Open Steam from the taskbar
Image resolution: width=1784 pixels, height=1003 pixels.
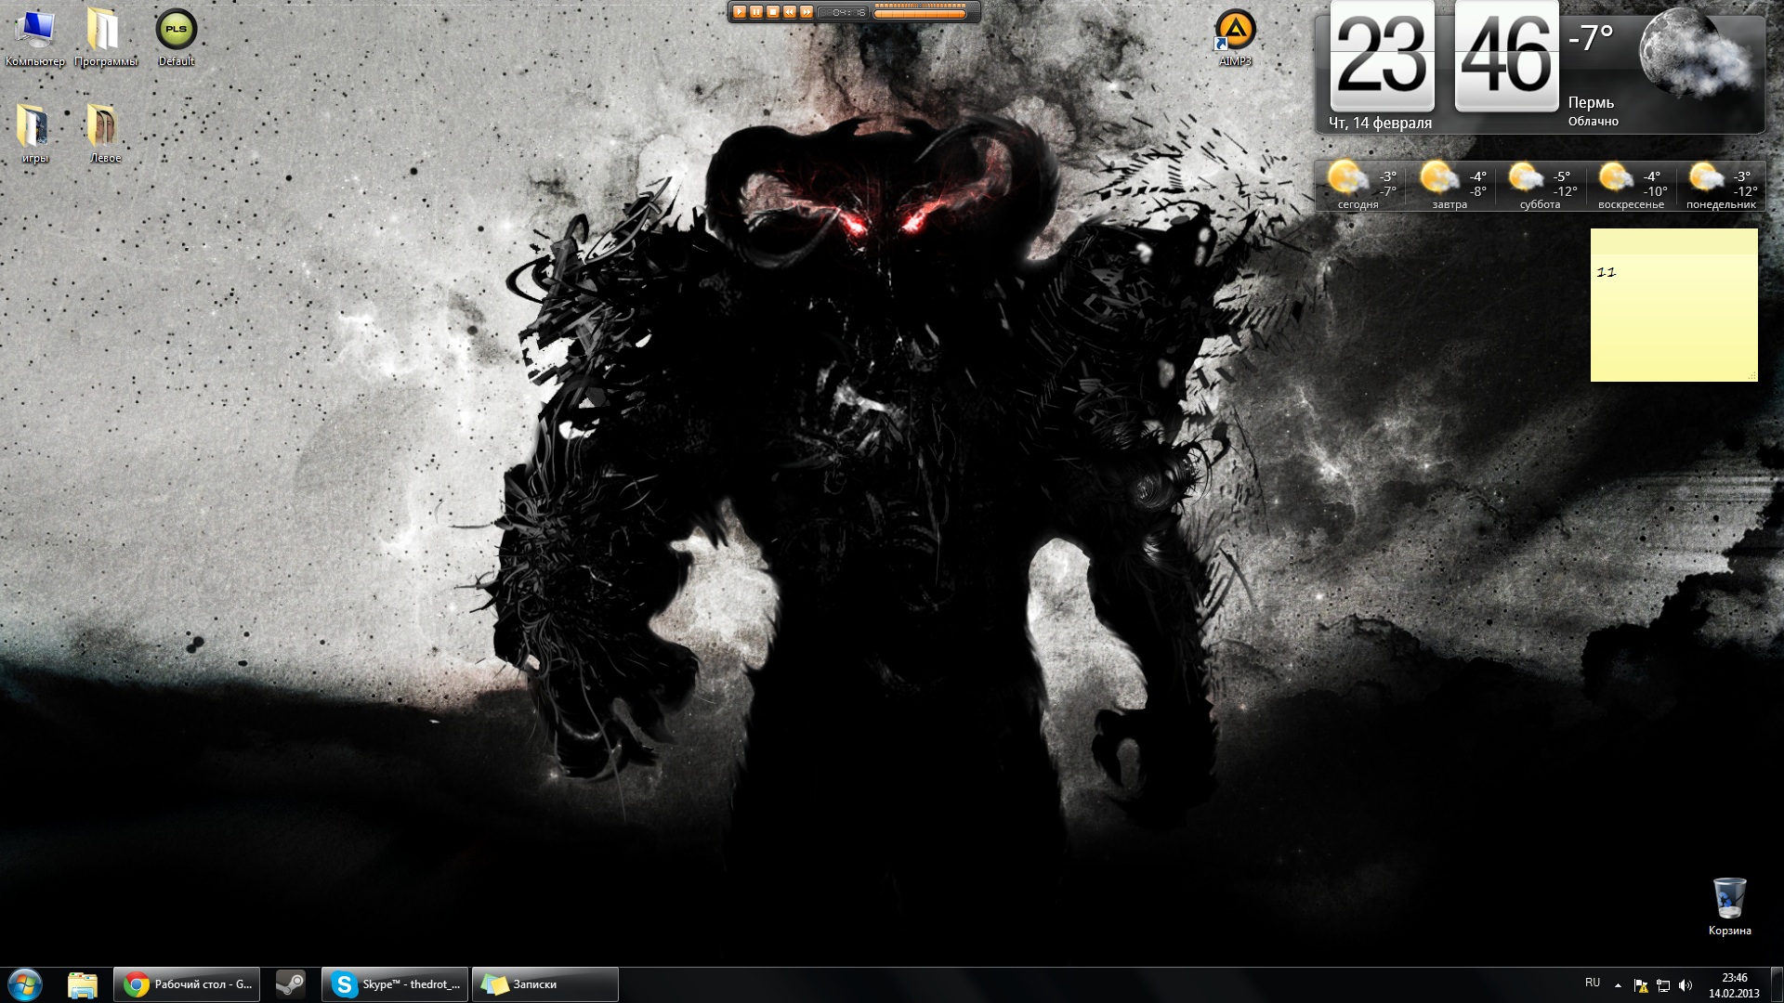[x=291, y=984]
